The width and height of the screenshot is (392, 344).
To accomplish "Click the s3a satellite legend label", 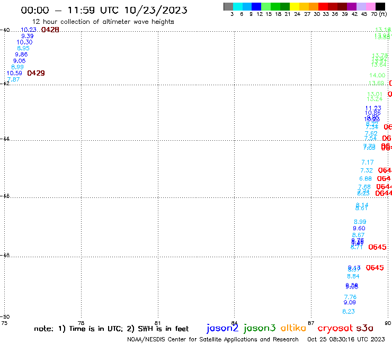I will pos(364,328).
